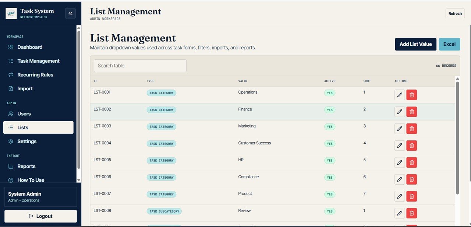This screenshot has height=227, width=471.
Task: Open Settings from the sidebar
Action: pyautogui.click(x=38, y=142)
